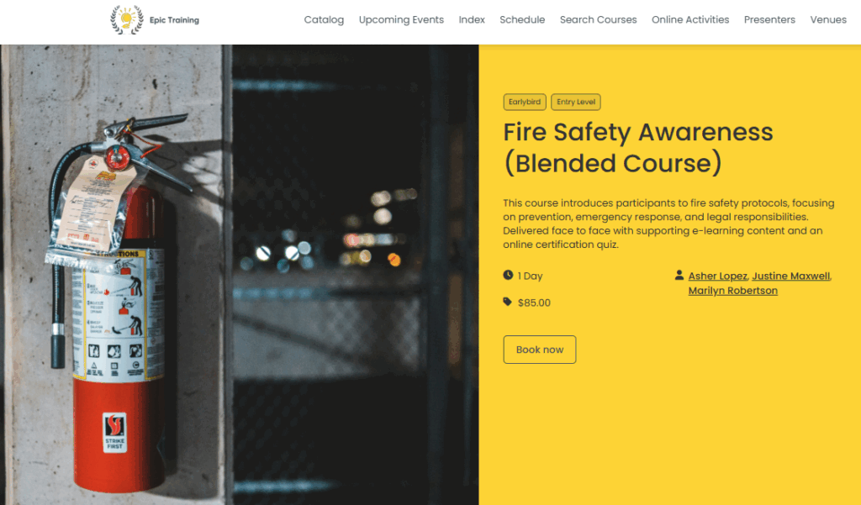Screen dimensions: 861x505
Task: Open Search Courses in navigation
Action: pyautogui.click(x=599, y=20)
